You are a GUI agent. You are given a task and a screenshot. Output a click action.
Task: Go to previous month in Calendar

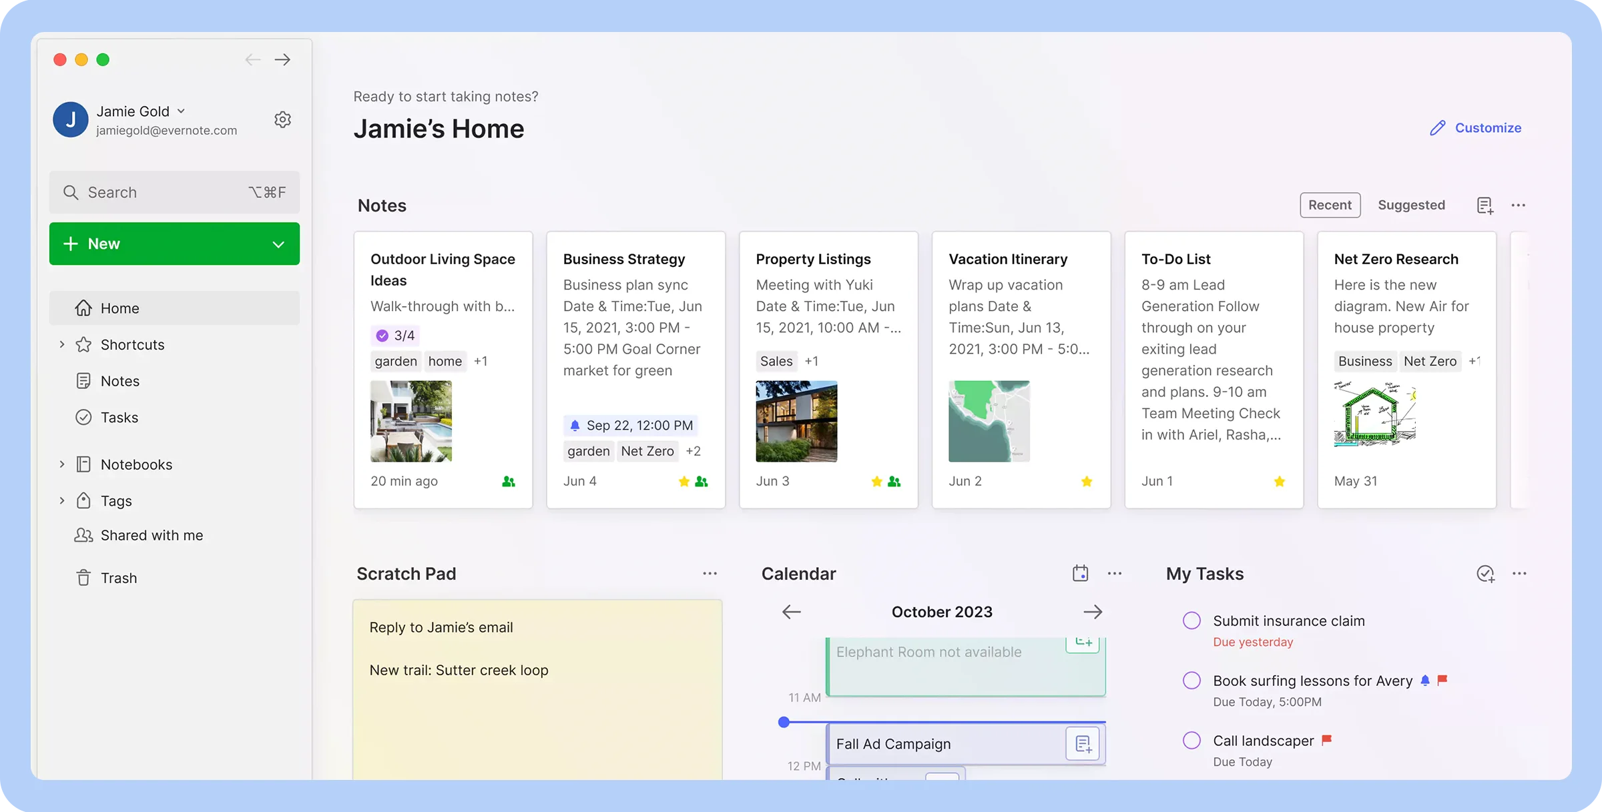pos(792,612)
